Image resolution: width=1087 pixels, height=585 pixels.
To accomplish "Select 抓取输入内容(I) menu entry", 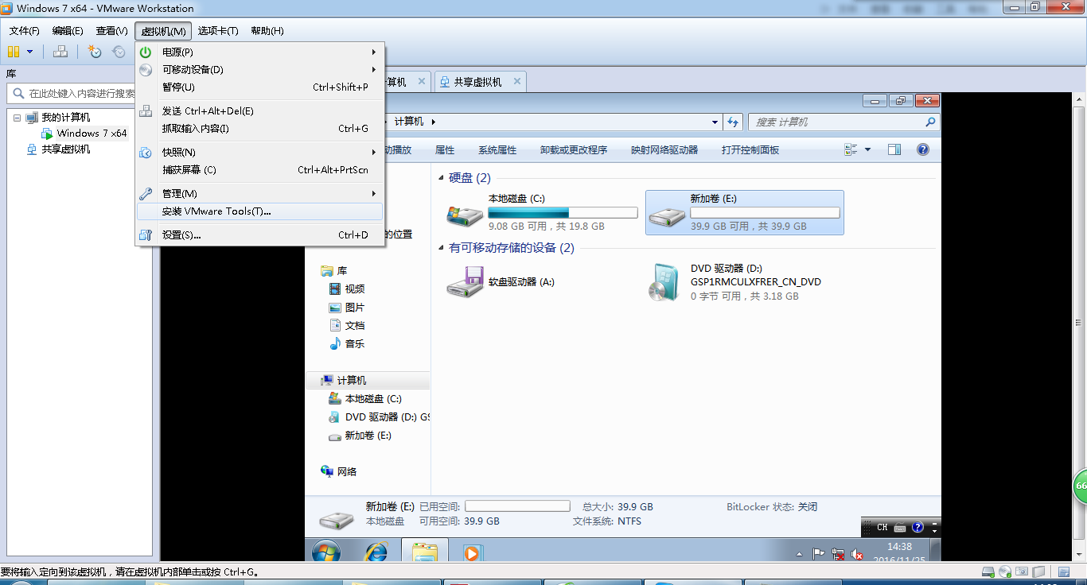I will 259,128.
